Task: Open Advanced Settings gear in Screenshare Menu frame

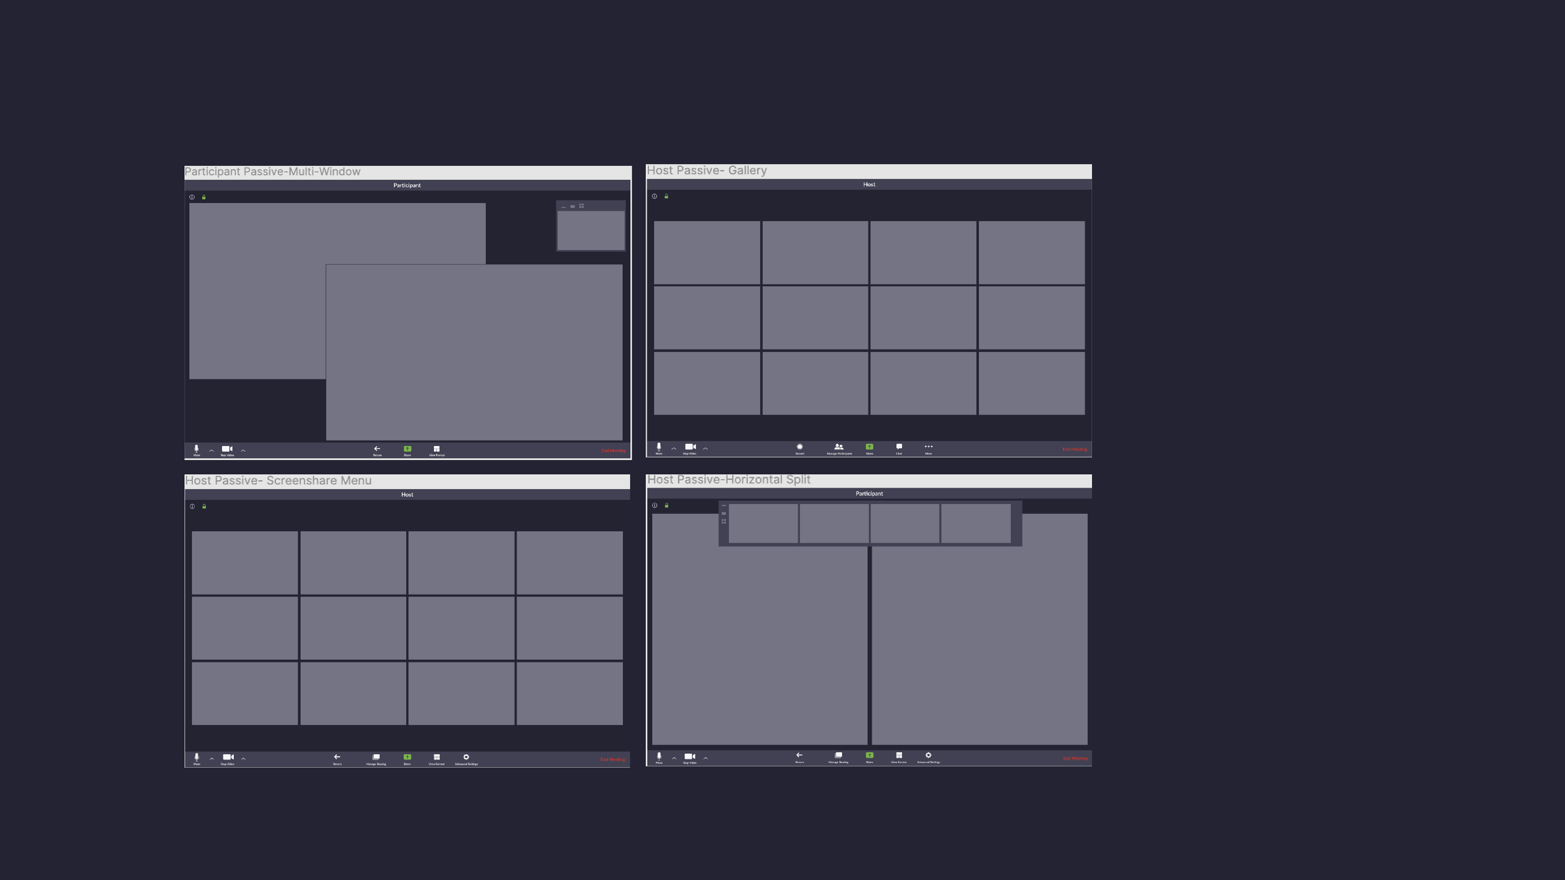Action: point(466,758)
